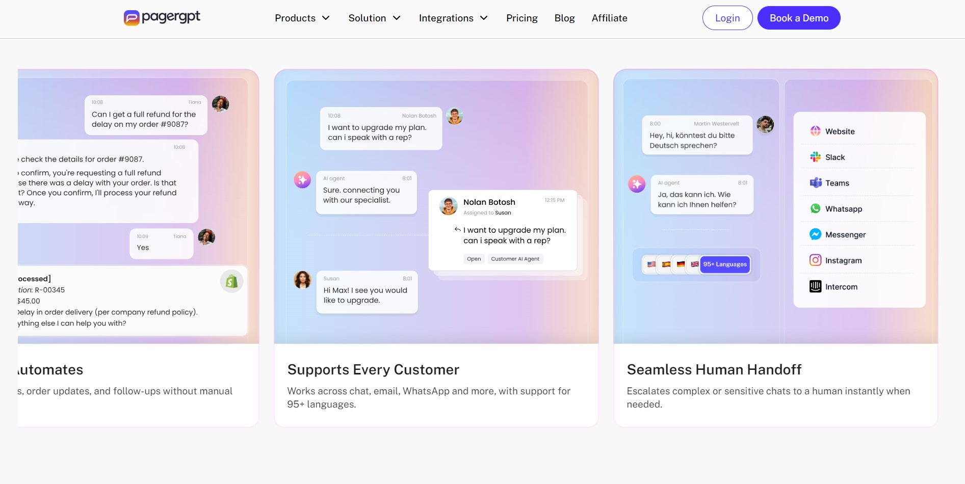The width and height of the screenshot is (965, 484).
Task: Open the Affiliate nav link
Action: pyautogui.click(x=609, y=18)
